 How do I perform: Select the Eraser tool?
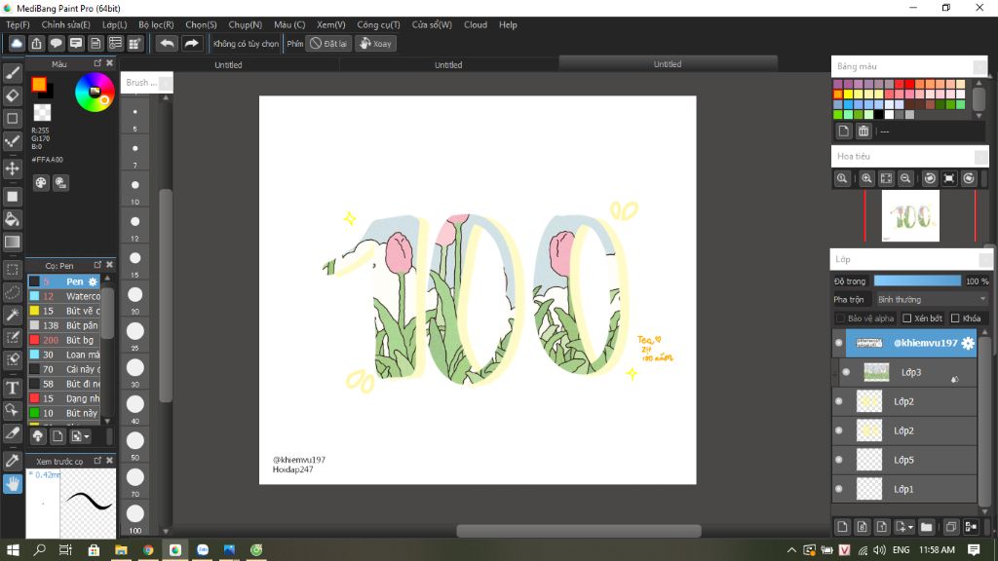(x=12, y=95)
